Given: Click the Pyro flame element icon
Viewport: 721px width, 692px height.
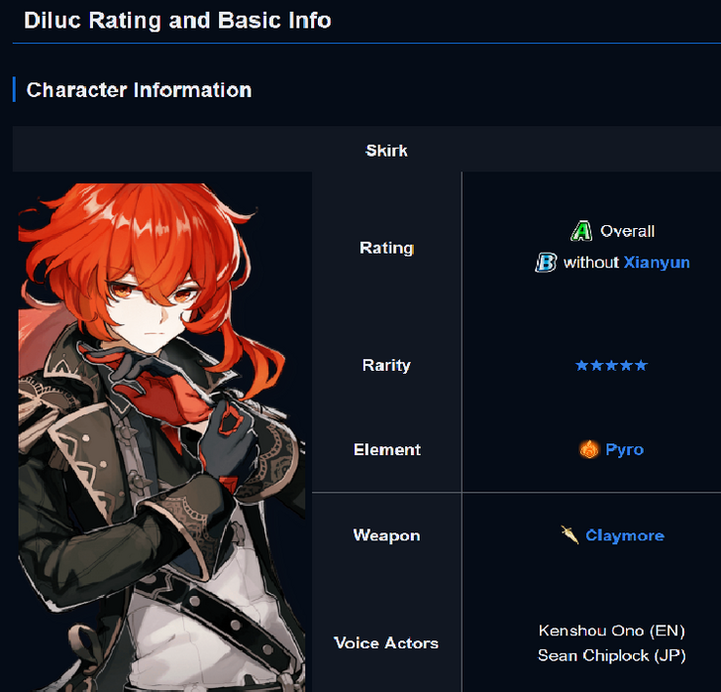Looking at the screenshot, I should [x=589, y=449].
